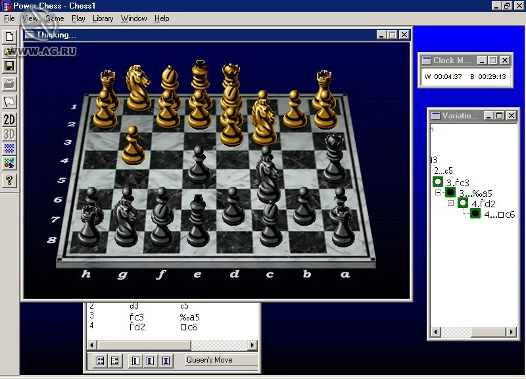Click move list left scroll arrow
526x379 pixels.
[x=92, y=345]
